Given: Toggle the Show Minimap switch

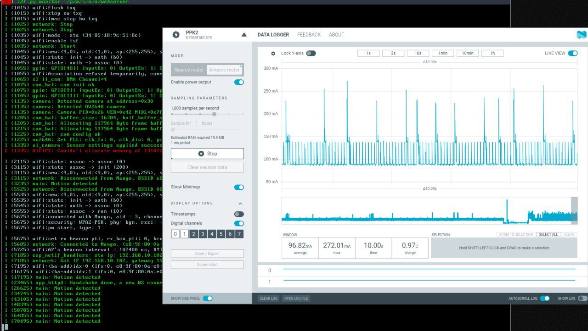Looking at the screenshot, I should (239, 187).
